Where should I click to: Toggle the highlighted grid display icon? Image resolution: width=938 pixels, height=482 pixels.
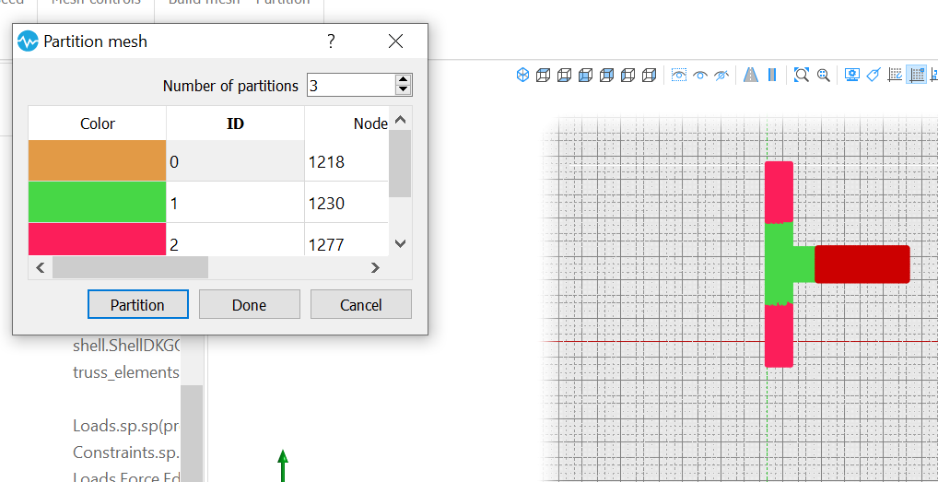(x=916, y=75)
